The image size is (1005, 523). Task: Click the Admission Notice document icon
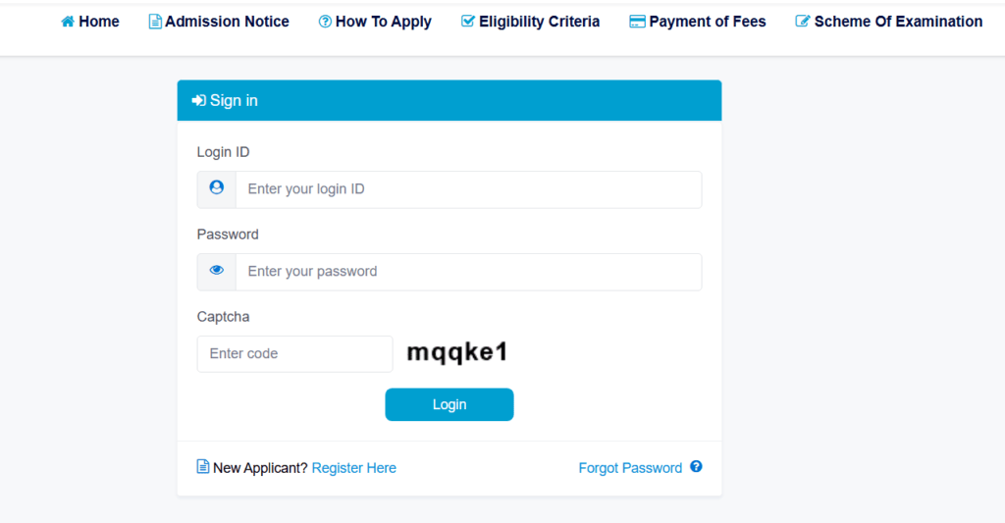[154, 22]
